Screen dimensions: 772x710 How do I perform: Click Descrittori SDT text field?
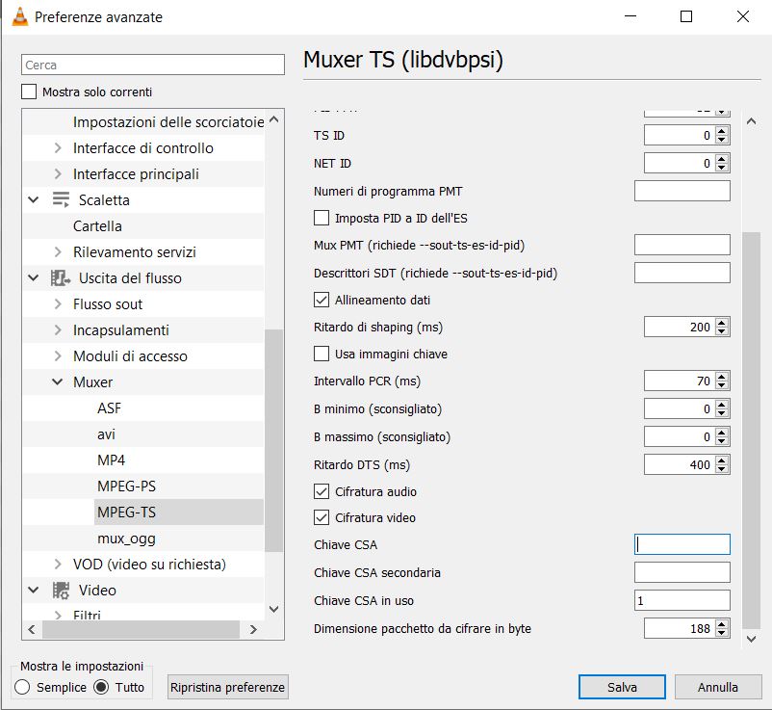click(x=682, y=273)
